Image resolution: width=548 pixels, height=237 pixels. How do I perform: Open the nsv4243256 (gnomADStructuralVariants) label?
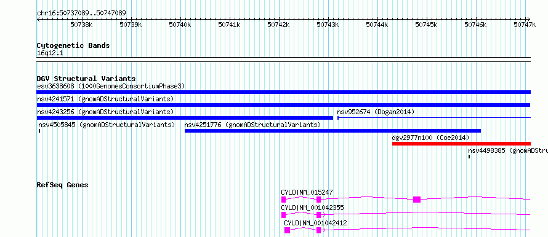105,112
